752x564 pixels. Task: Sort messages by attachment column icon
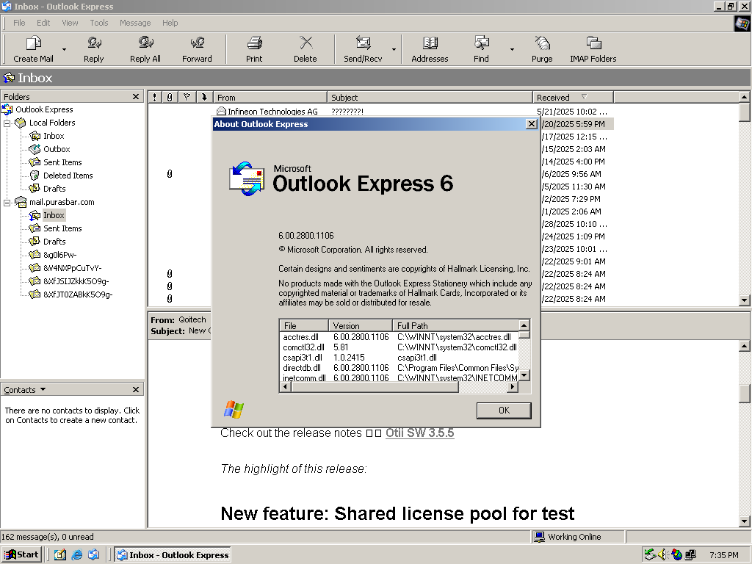170,98
